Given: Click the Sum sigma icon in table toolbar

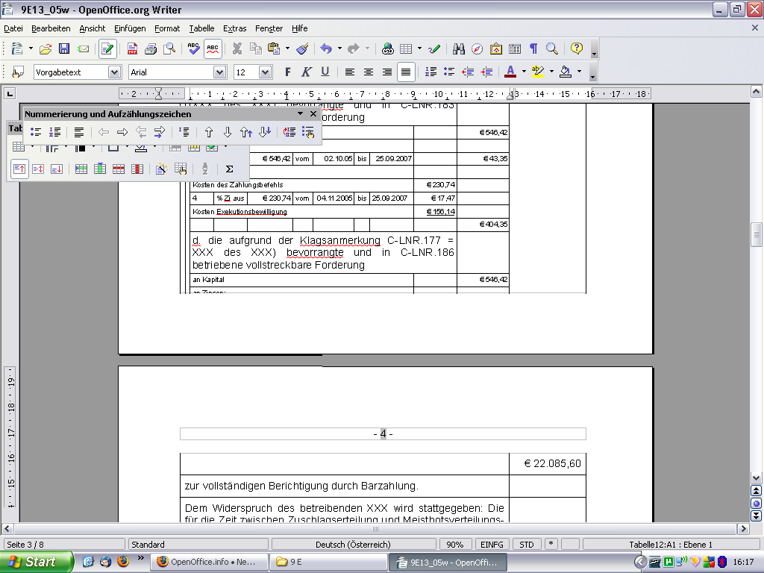Looking at the screenshot, I should [x=229, y=169].
